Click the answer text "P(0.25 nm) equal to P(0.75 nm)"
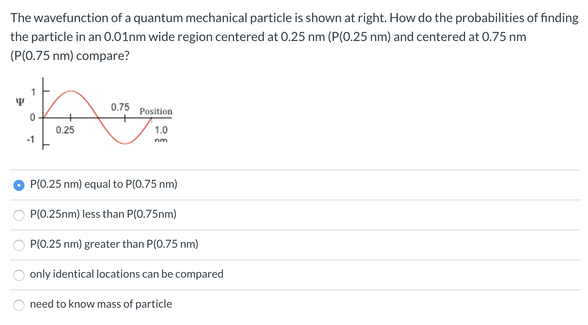This screenshot has height=325, width=588. (103, 184)
